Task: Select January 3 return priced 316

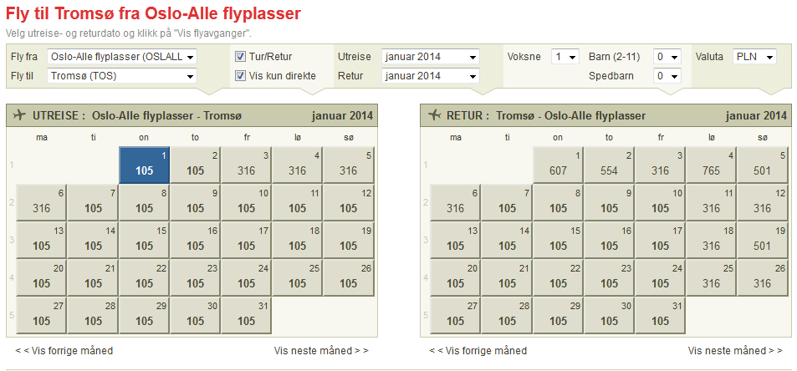Action: [661, 165]
